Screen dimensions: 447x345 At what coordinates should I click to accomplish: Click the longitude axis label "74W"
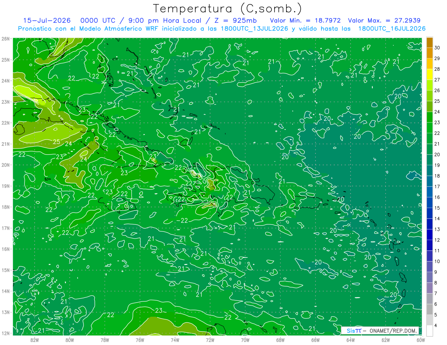click(175, 340)
